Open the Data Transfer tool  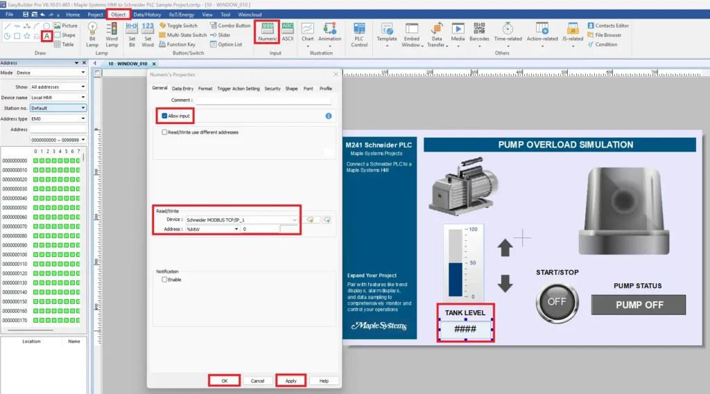(437, 35)
